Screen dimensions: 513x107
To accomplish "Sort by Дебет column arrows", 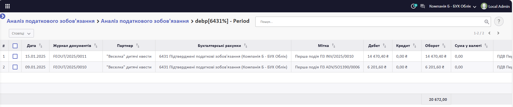I will (x=384, y=46).
